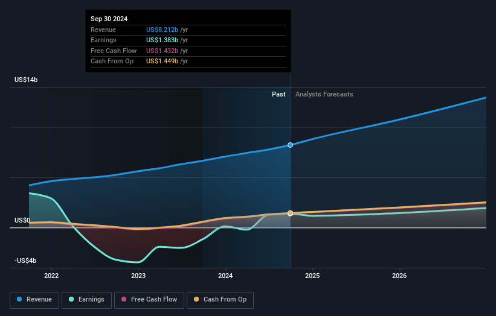This screenshot has width=496, height=316.
Task: Toggle the Free Cash Flow legend button
Action: click(x=149, y=300)
